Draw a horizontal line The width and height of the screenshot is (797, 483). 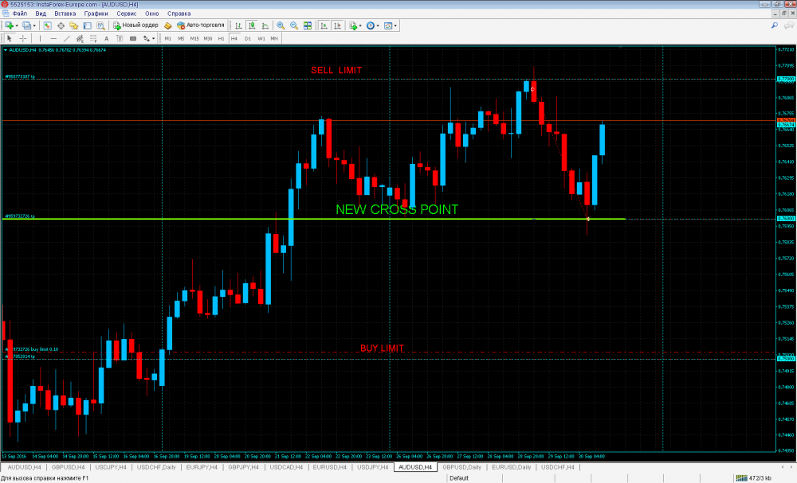(53, 38)
